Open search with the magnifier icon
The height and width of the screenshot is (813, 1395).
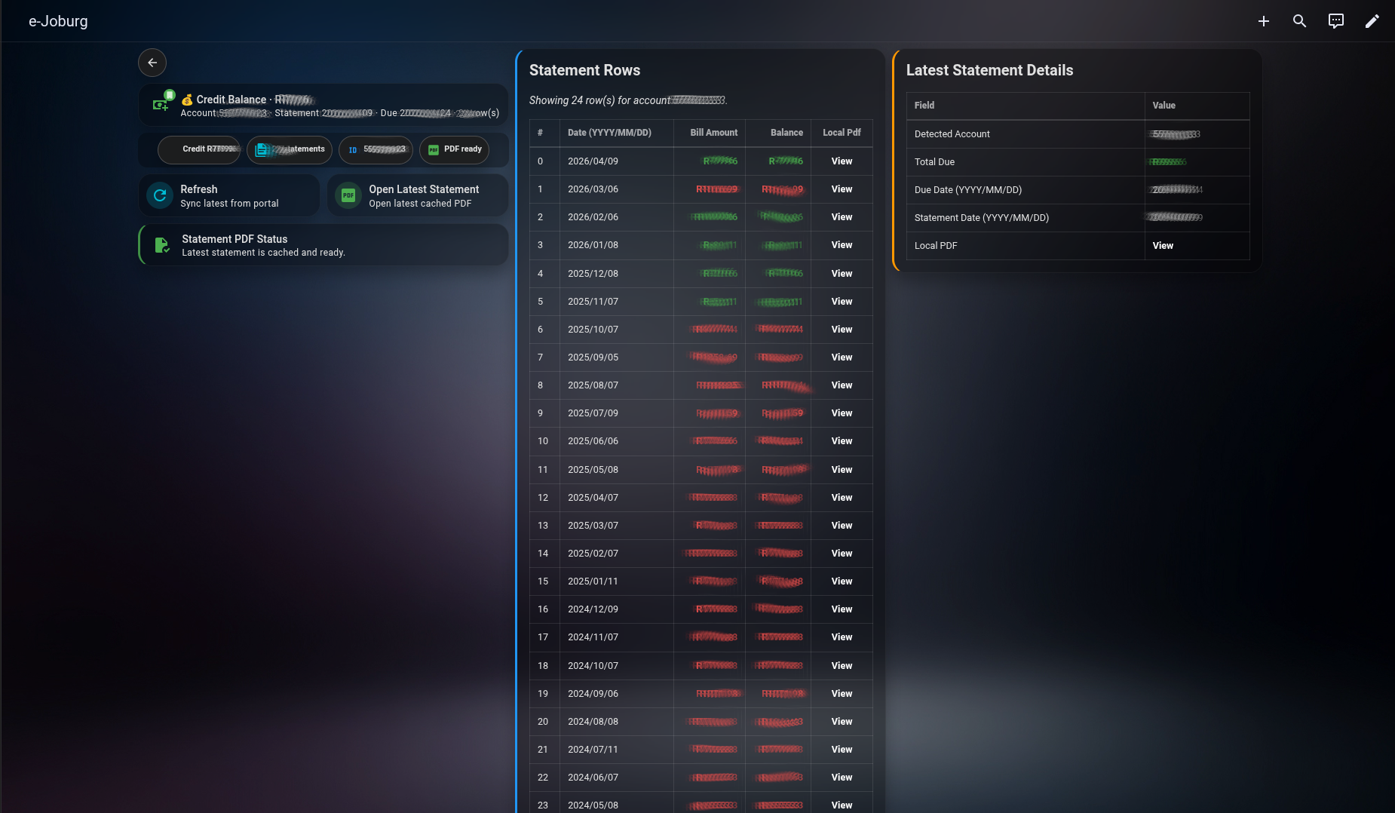[x=1299, y=21]
